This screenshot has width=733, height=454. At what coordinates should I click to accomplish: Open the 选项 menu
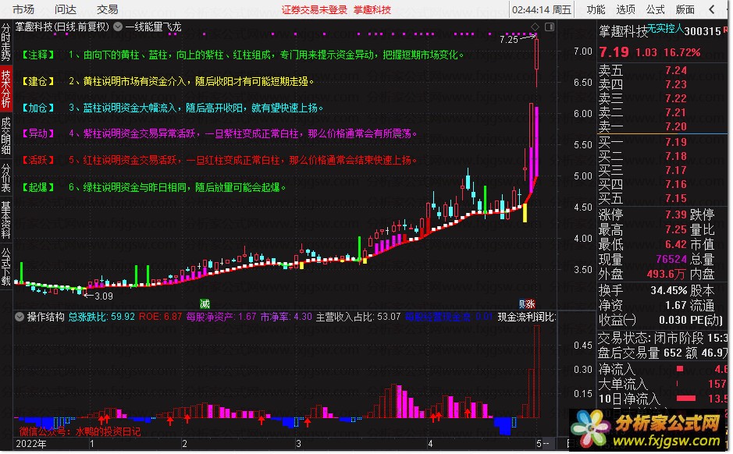(625, 9)
